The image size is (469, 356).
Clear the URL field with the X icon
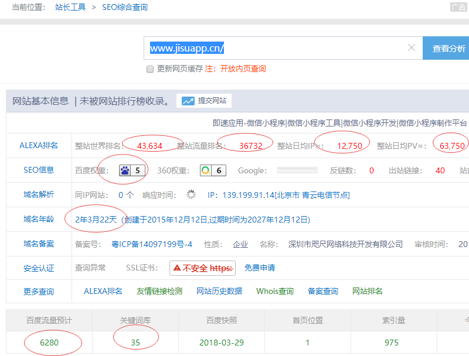pos(412,47)
